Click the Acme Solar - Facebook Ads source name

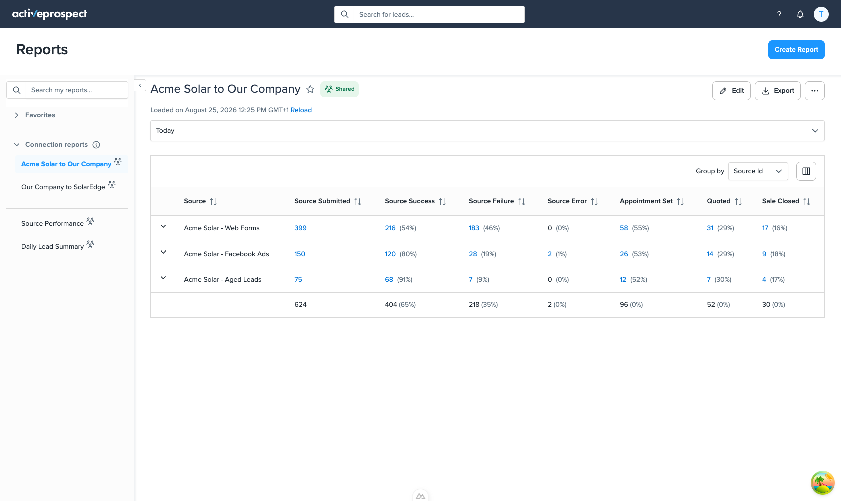[x=226, y=254]
